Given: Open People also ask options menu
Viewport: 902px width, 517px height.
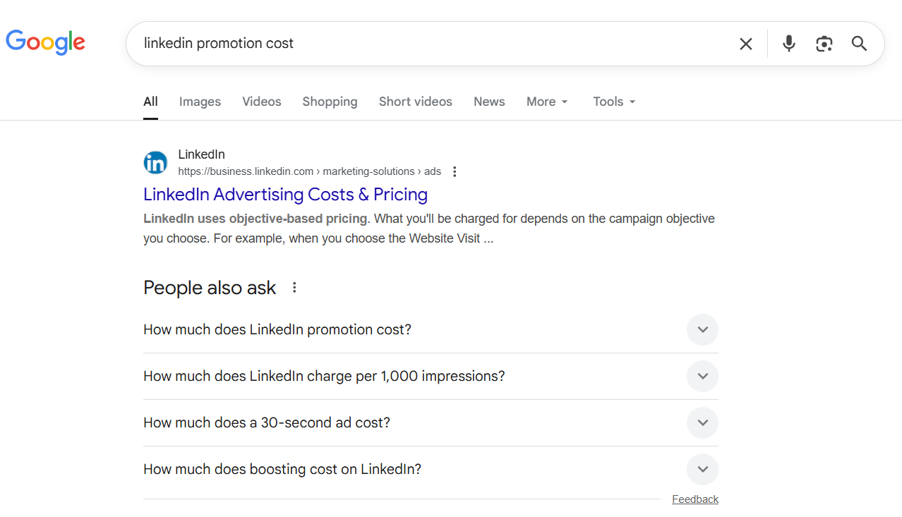Looking at the screenshot, I should (x=294, y=288).
